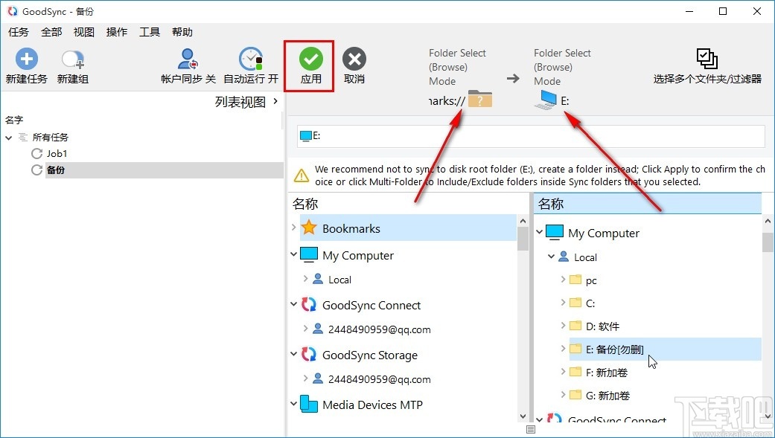Select Job1 in the job list
Screen dimensions: 775x438
point(57,153)
